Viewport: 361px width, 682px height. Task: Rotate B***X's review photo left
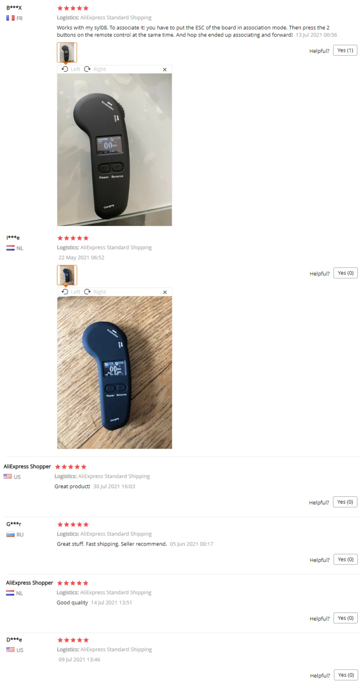coord(71,69)
